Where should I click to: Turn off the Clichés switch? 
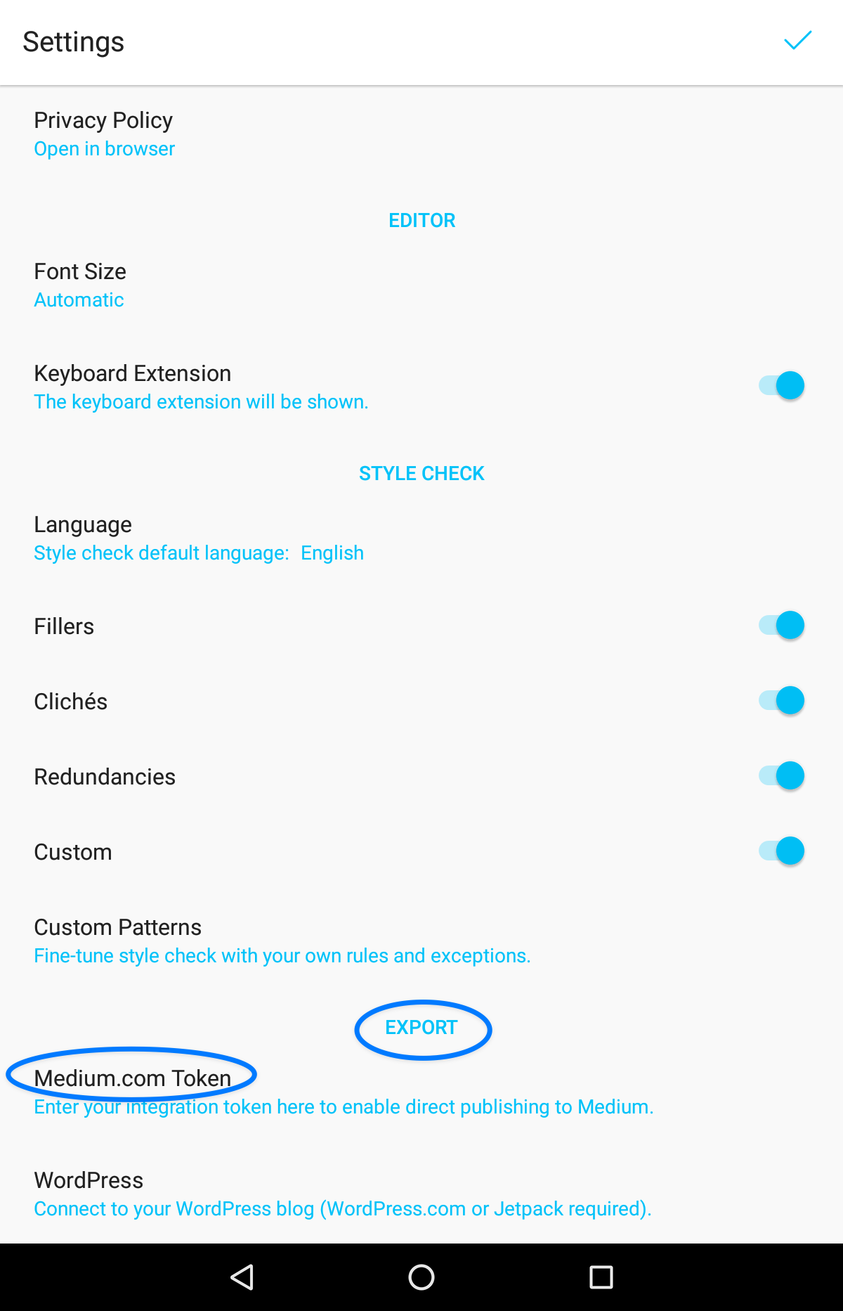781,700
